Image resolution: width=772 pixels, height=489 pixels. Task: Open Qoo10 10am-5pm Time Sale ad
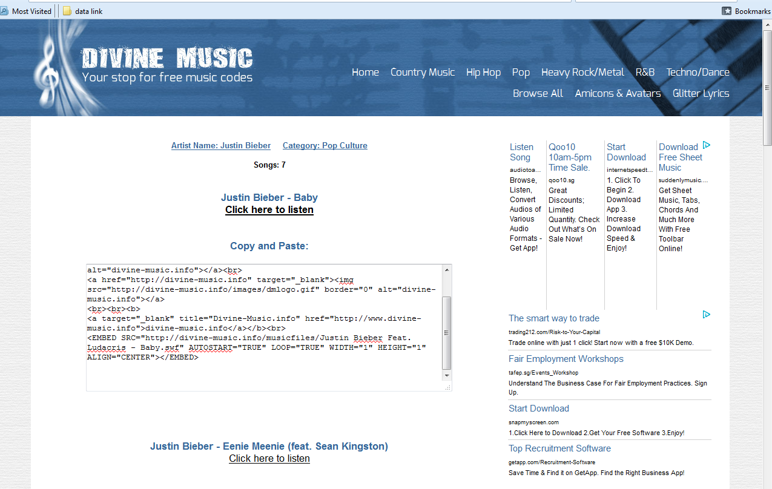(570, 157)
